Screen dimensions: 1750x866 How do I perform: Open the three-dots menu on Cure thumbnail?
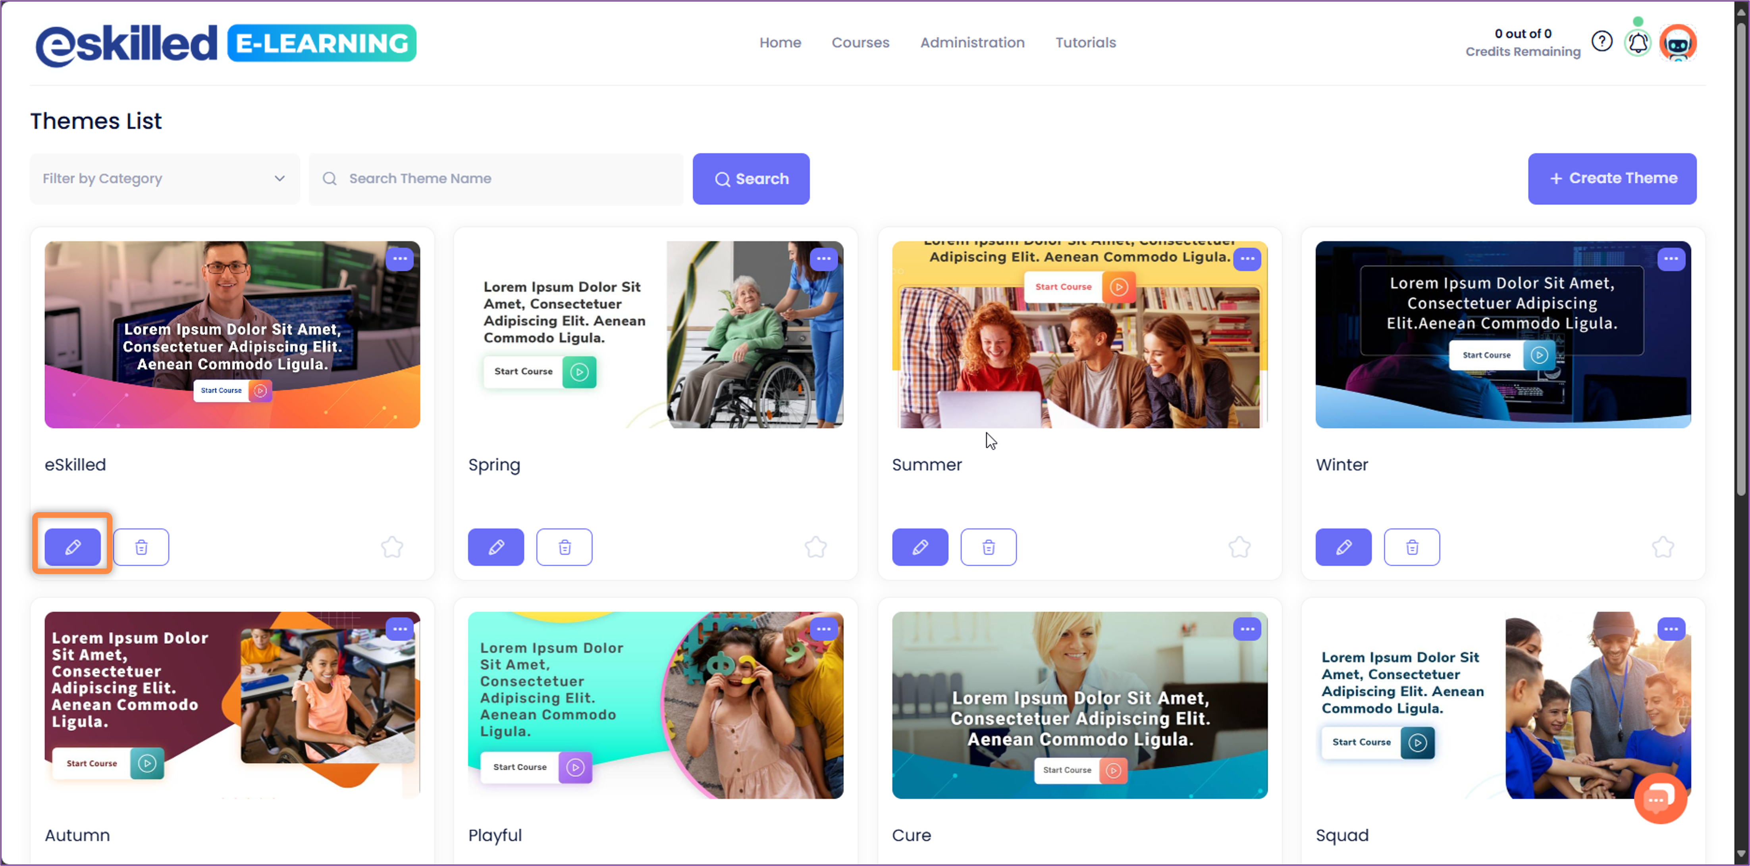(x=1247, y=629)
